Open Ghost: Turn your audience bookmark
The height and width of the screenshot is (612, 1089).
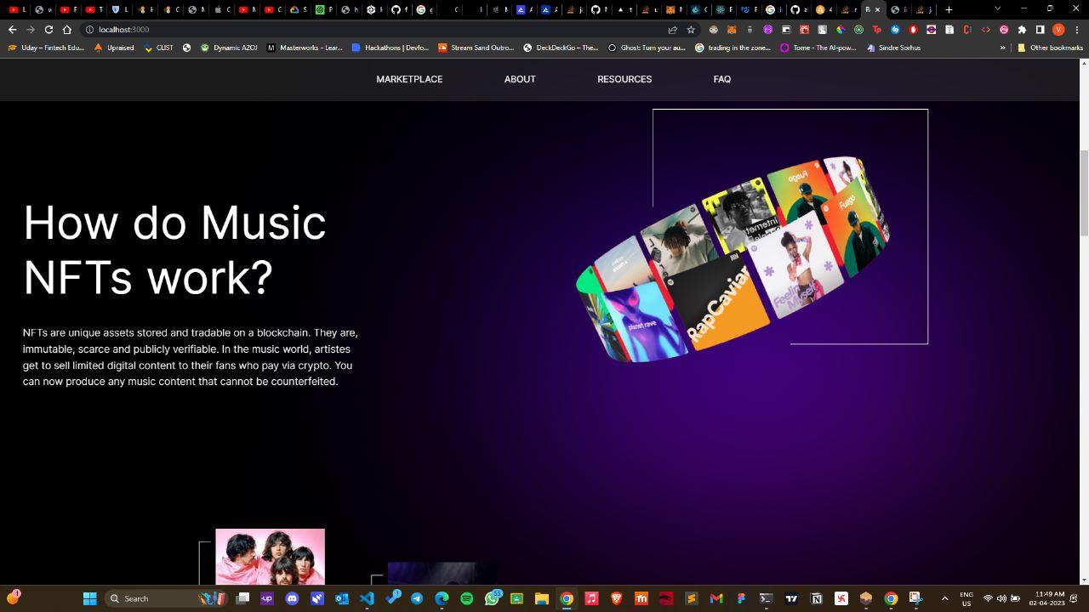(646, 48)
